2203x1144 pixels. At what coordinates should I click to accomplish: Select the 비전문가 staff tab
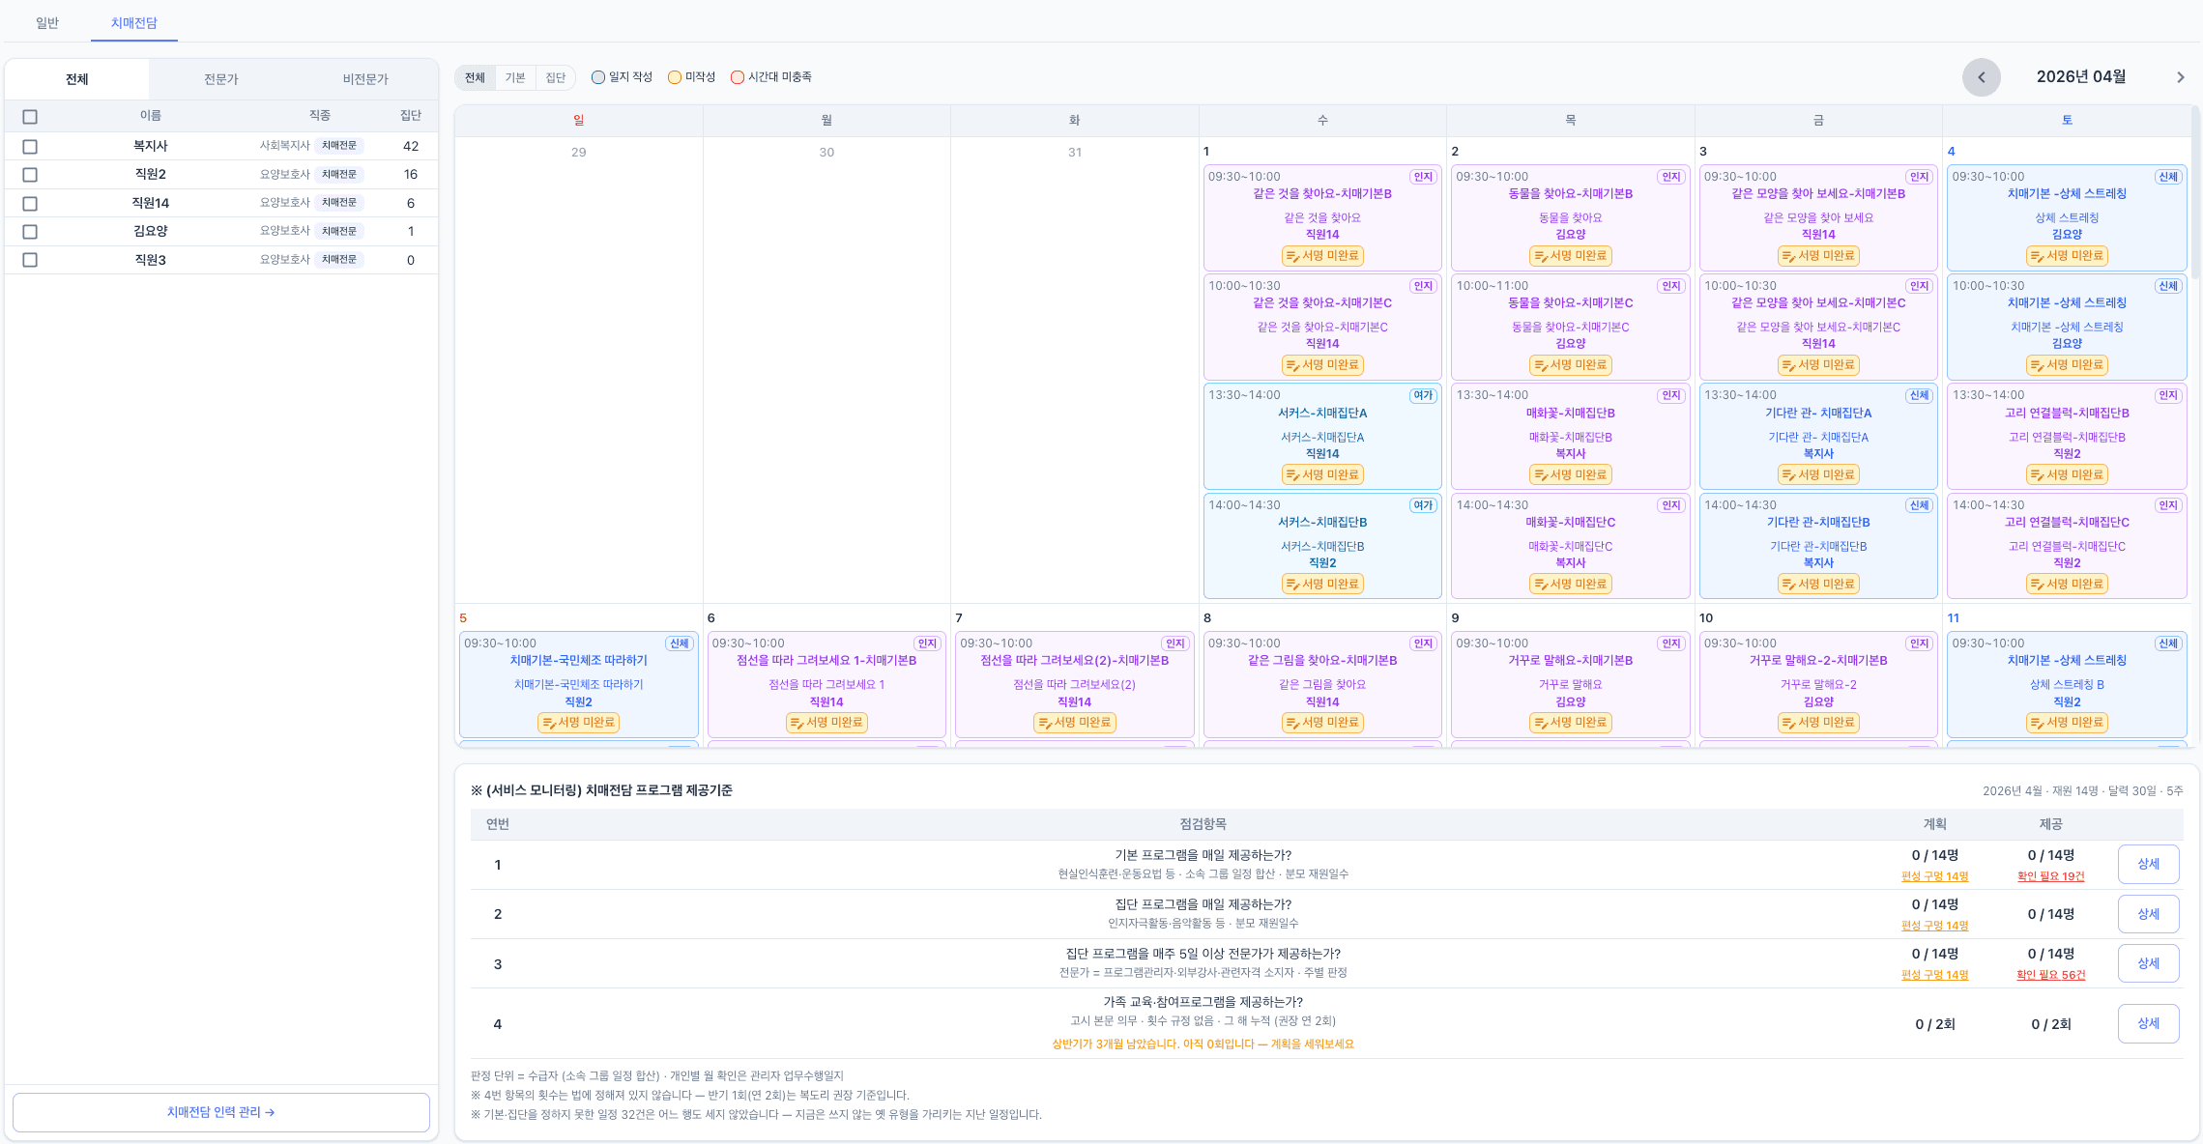click(x=365, y=79)
